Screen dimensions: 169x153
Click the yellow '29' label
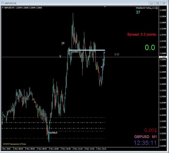(63, 43)
